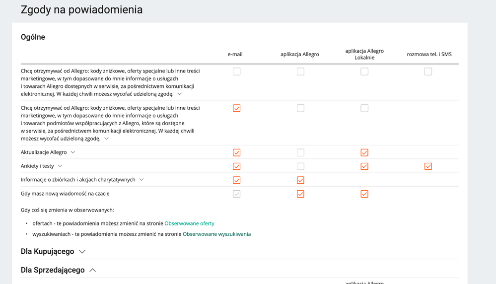Expand first Allegro marketing consent text
The image size is (496, 284).
(180, 94)
